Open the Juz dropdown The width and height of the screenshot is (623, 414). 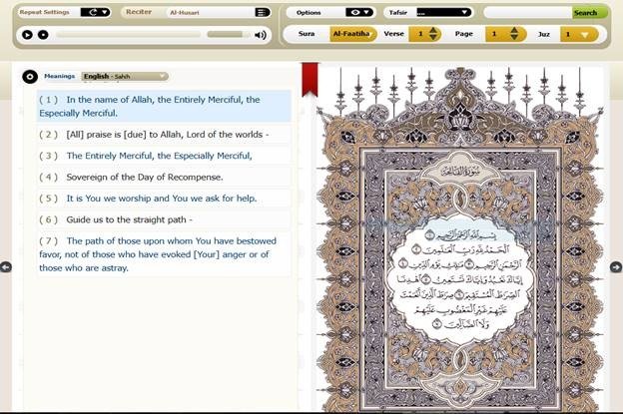click(579, 35)
